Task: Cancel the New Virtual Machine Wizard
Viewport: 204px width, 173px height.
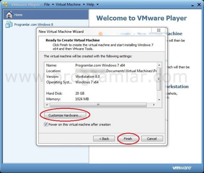Action: pyautogui.click(x=152, y=139)
